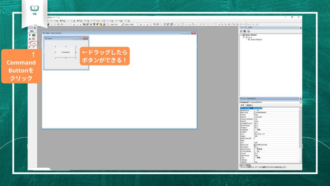Close the Properties panel

click(300, 99)
